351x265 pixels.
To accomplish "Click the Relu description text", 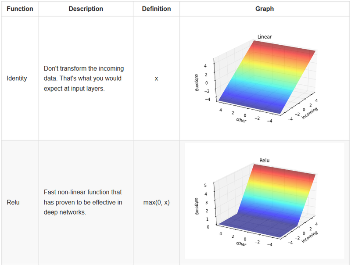I will click(83, 202).
